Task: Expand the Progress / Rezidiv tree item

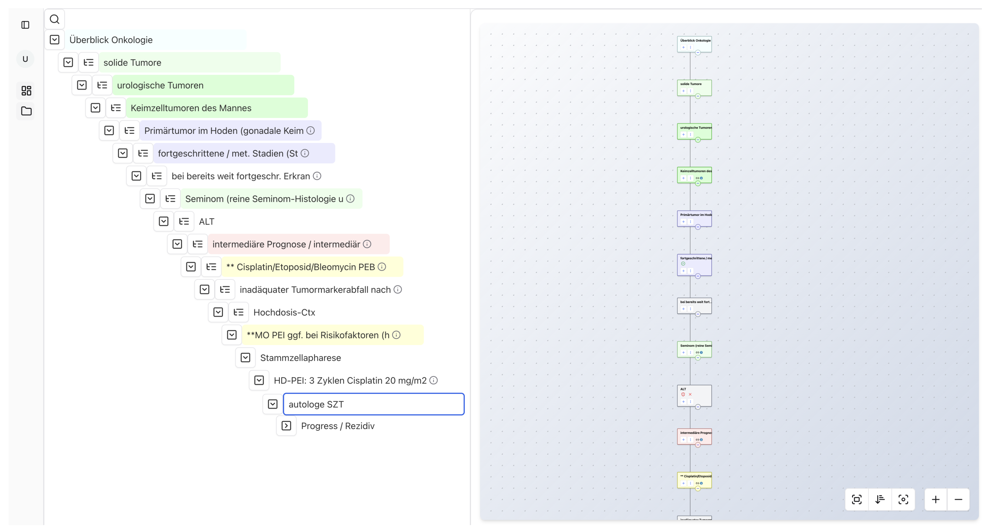Action: 286,426
